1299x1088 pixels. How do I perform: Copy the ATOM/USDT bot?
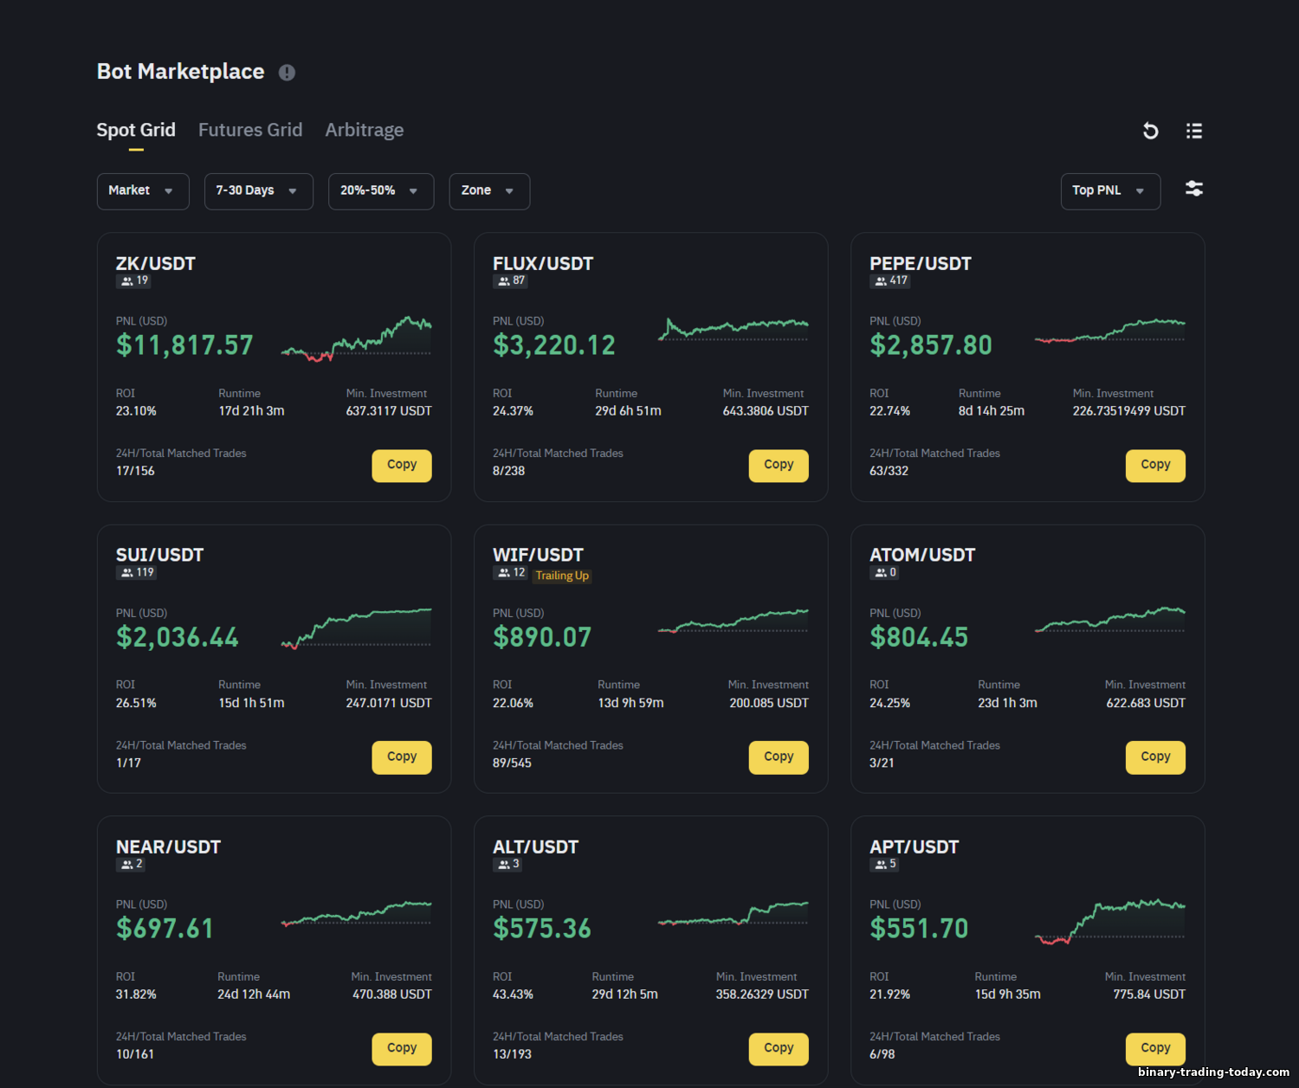1155,757
